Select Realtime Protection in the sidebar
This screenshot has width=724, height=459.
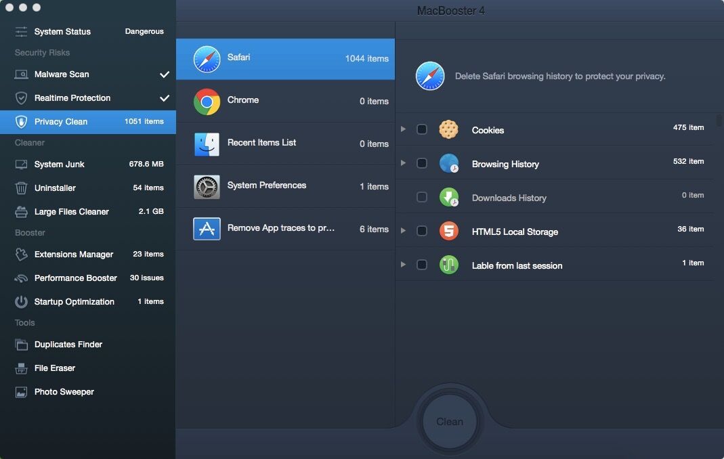(88, 98)
